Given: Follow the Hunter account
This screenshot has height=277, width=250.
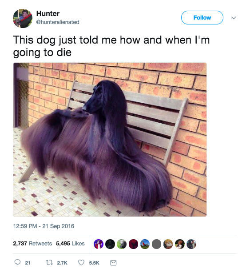Looking at the screenshot, I should [202, 17].
